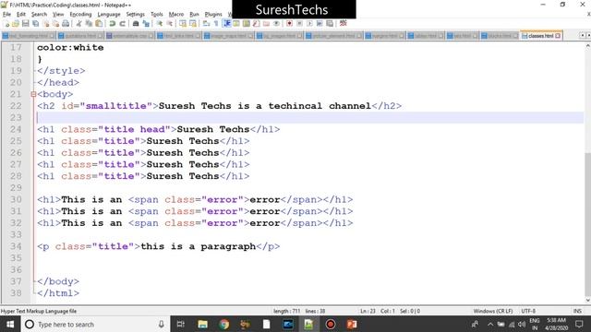Open Google Chrome from the taskbar
Image resolution: width=591 pixels, height=332 pixels.
coord(223,324)
